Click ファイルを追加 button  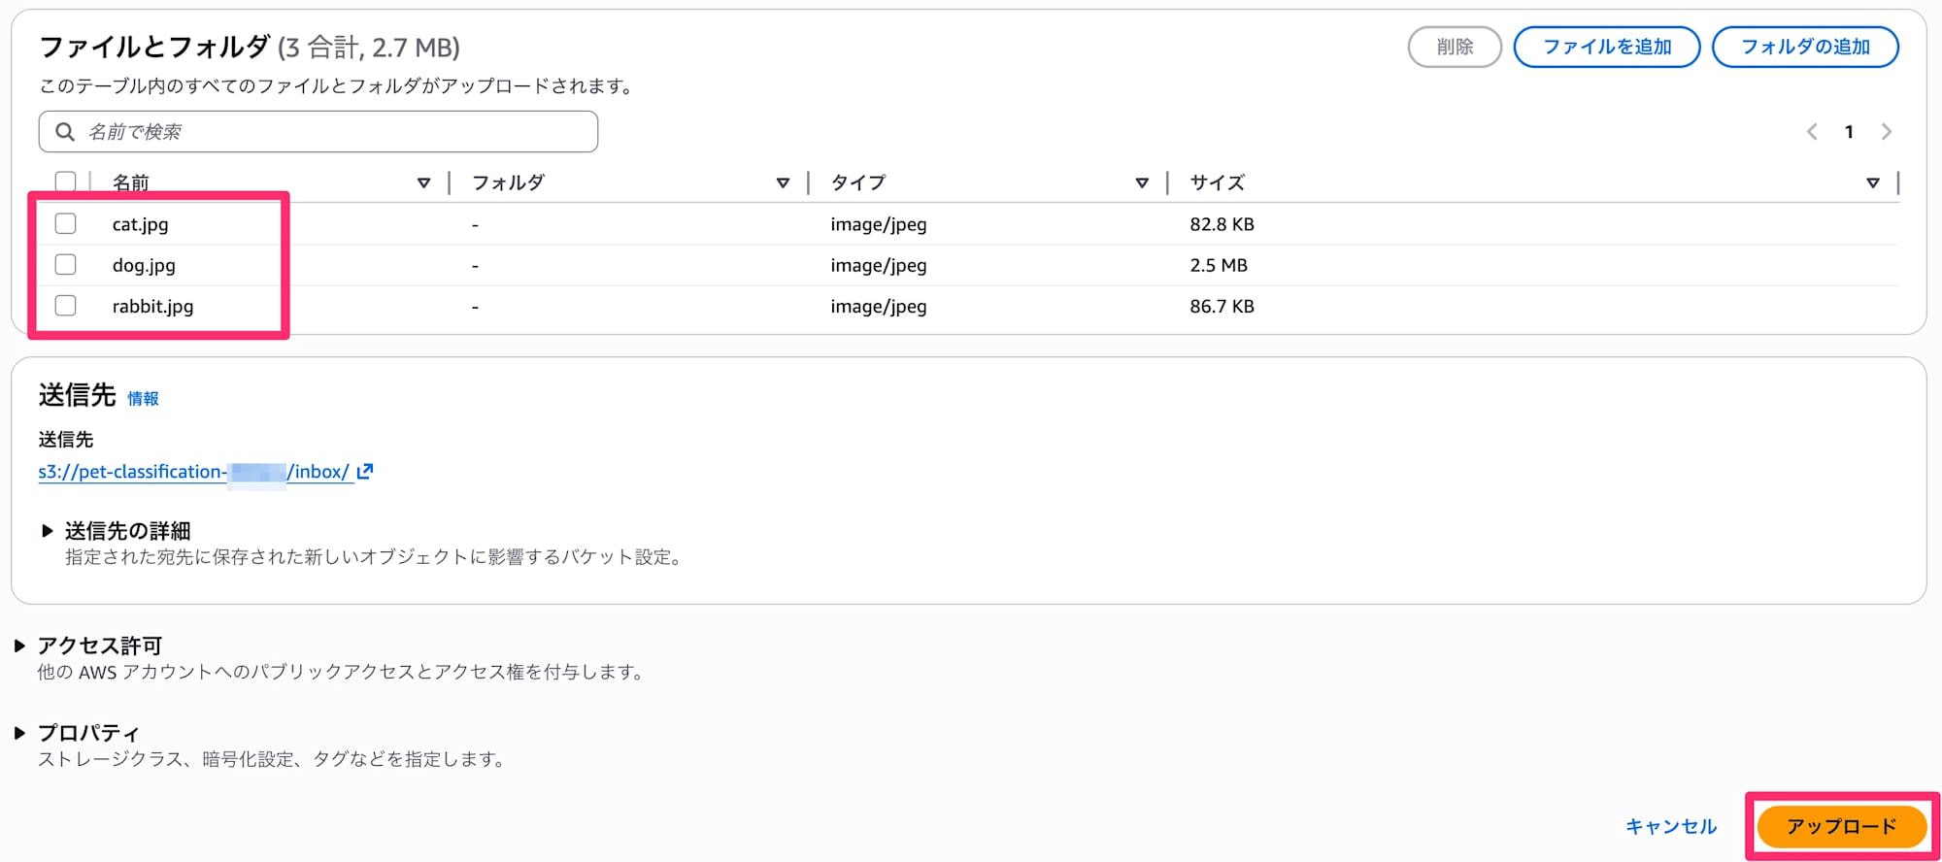[x=1607, y=47]
